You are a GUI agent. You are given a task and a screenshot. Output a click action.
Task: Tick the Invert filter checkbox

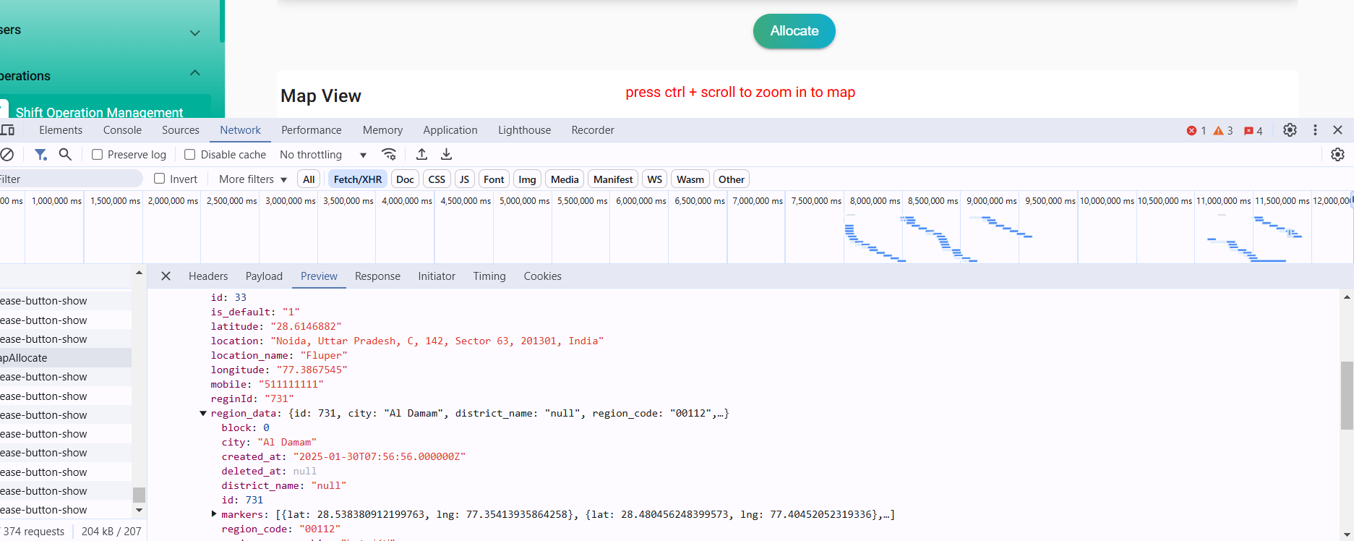tap(160, 179)
